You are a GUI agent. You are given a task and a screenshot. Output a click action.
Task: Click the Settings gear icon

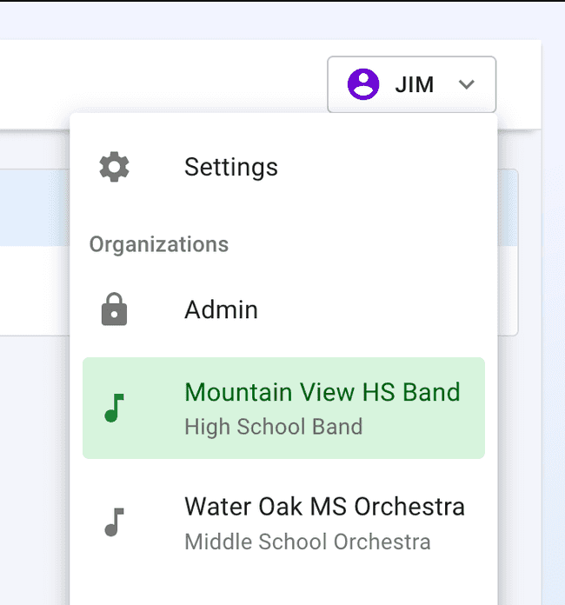(114, 167)
